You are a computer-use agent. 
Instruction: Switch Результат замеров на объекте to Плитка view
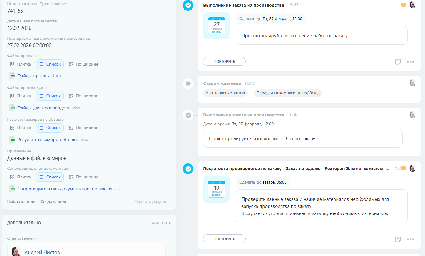coord(21,128)
